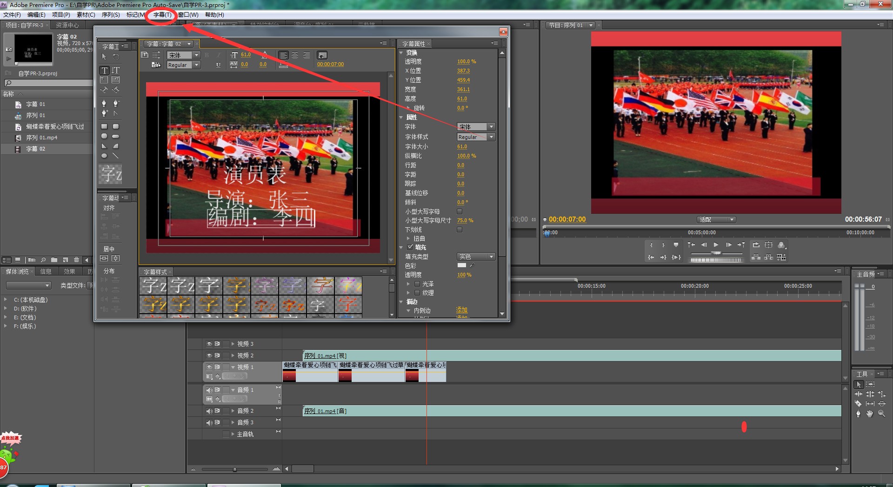Expand the 扭曲 distortion section
The height and width of the screenshot is (487, 893).
(x=408, y=238)
